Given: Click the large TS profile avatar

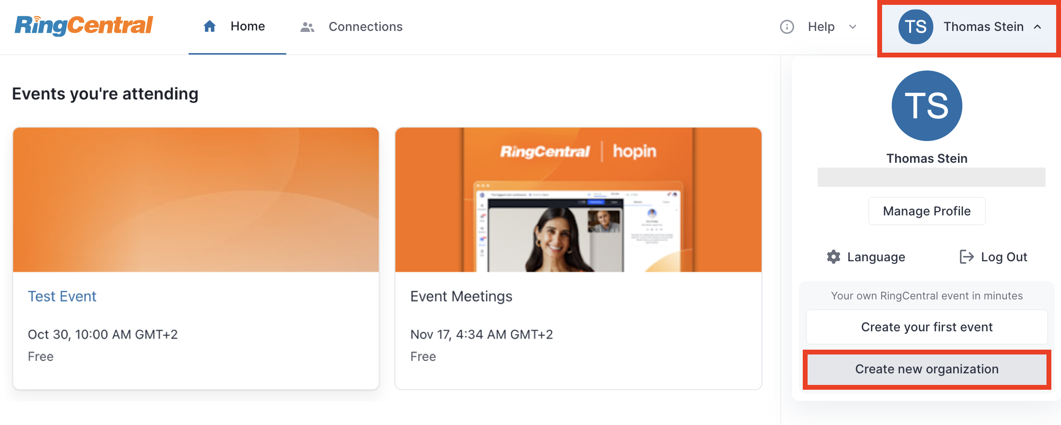Looking at the screenshot, I should coord(927,106).
